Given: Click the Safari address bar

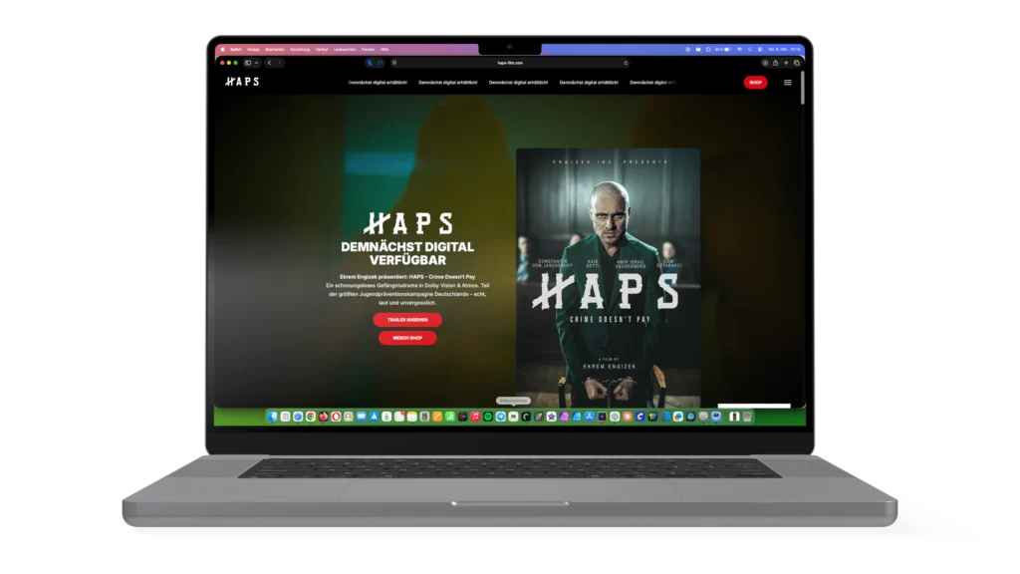Looking at the screenshot, I should 508,63.
